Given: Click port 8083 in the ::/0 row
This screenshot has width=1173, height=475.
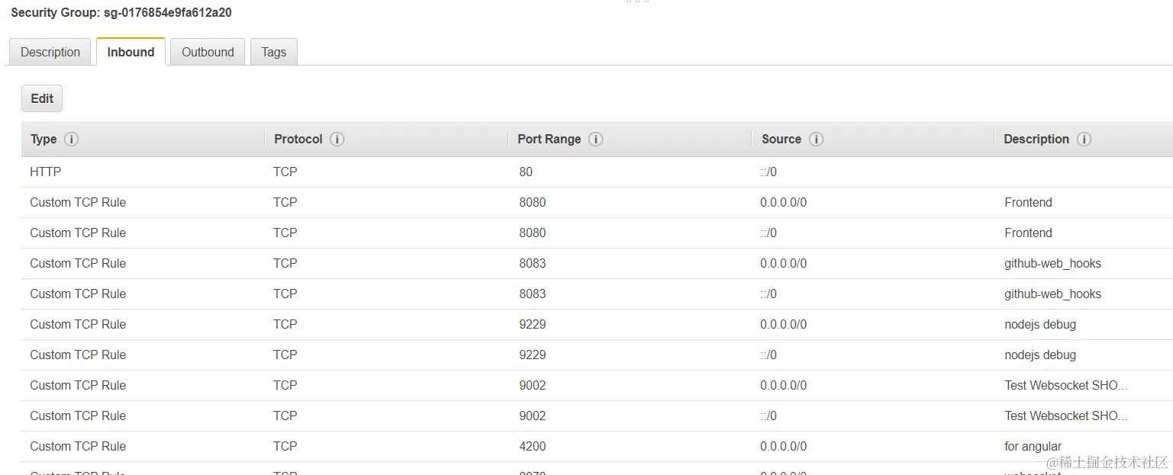Looking at the screenshot, I should [533, 294].
